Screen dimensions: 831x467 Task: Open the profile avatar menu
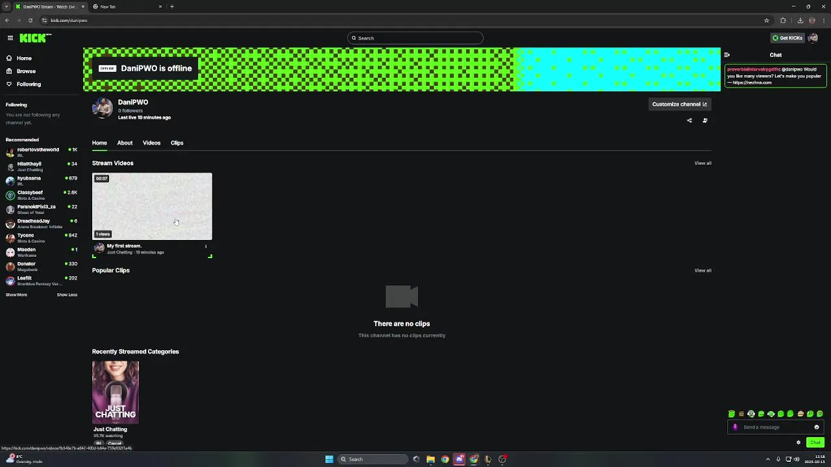pyautogui.click(x=813, y=38)
